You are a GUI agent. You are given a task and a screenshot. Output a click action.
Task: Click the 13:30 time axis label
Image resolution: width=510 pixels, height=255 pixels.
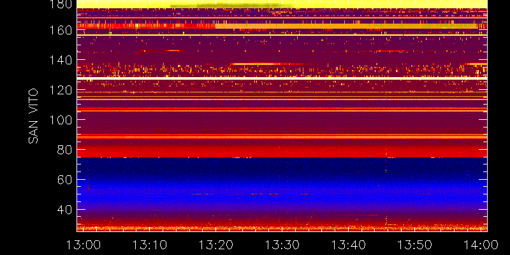(282, 245)
